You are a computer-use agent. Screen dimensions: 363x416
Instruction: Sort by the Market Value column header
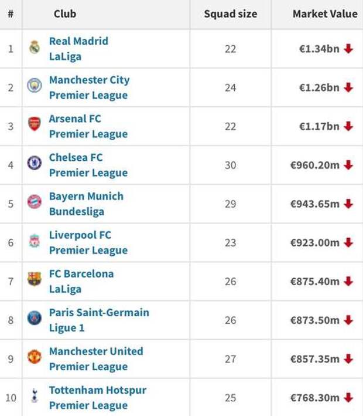click(x=325, y=14)
